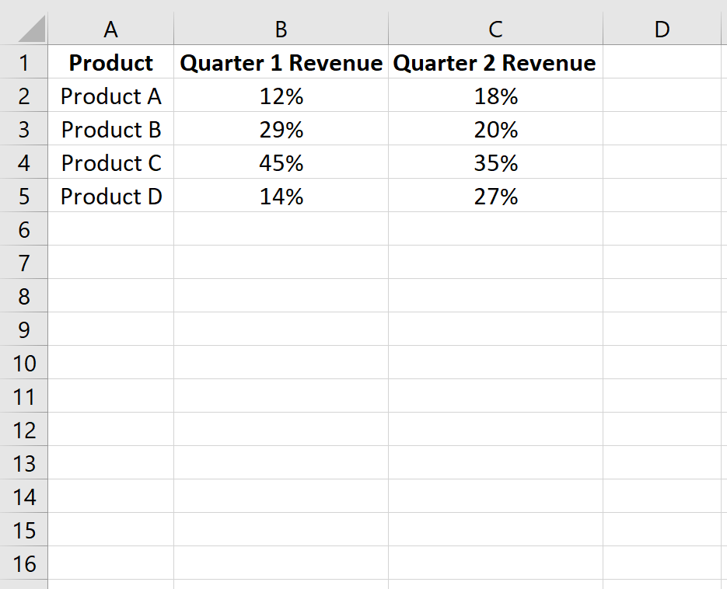Select empty cell A16

coord(111,563)
